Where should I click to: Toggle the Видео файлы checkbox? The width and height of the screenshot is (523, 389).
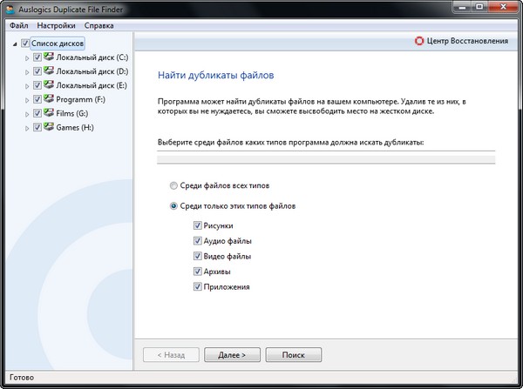pos(198,256)
